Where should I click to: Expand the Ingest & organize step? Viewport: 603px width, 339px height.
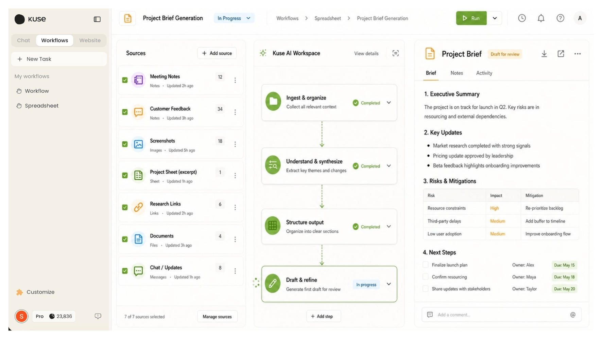(389, 103)
